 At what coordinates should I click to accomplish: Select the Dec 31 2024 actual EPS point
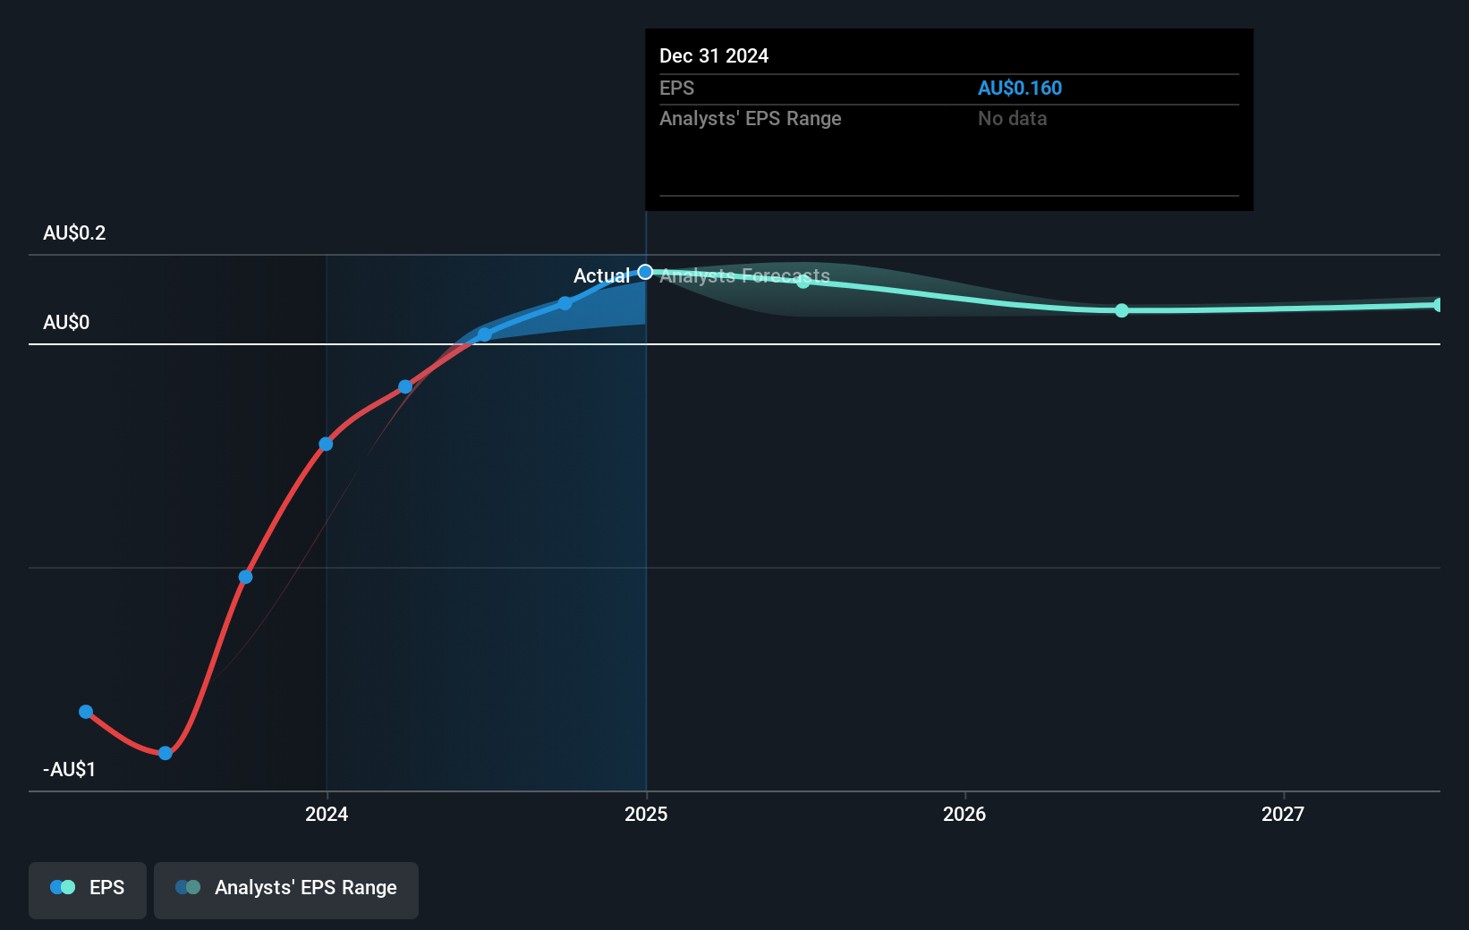click(645, 272)
